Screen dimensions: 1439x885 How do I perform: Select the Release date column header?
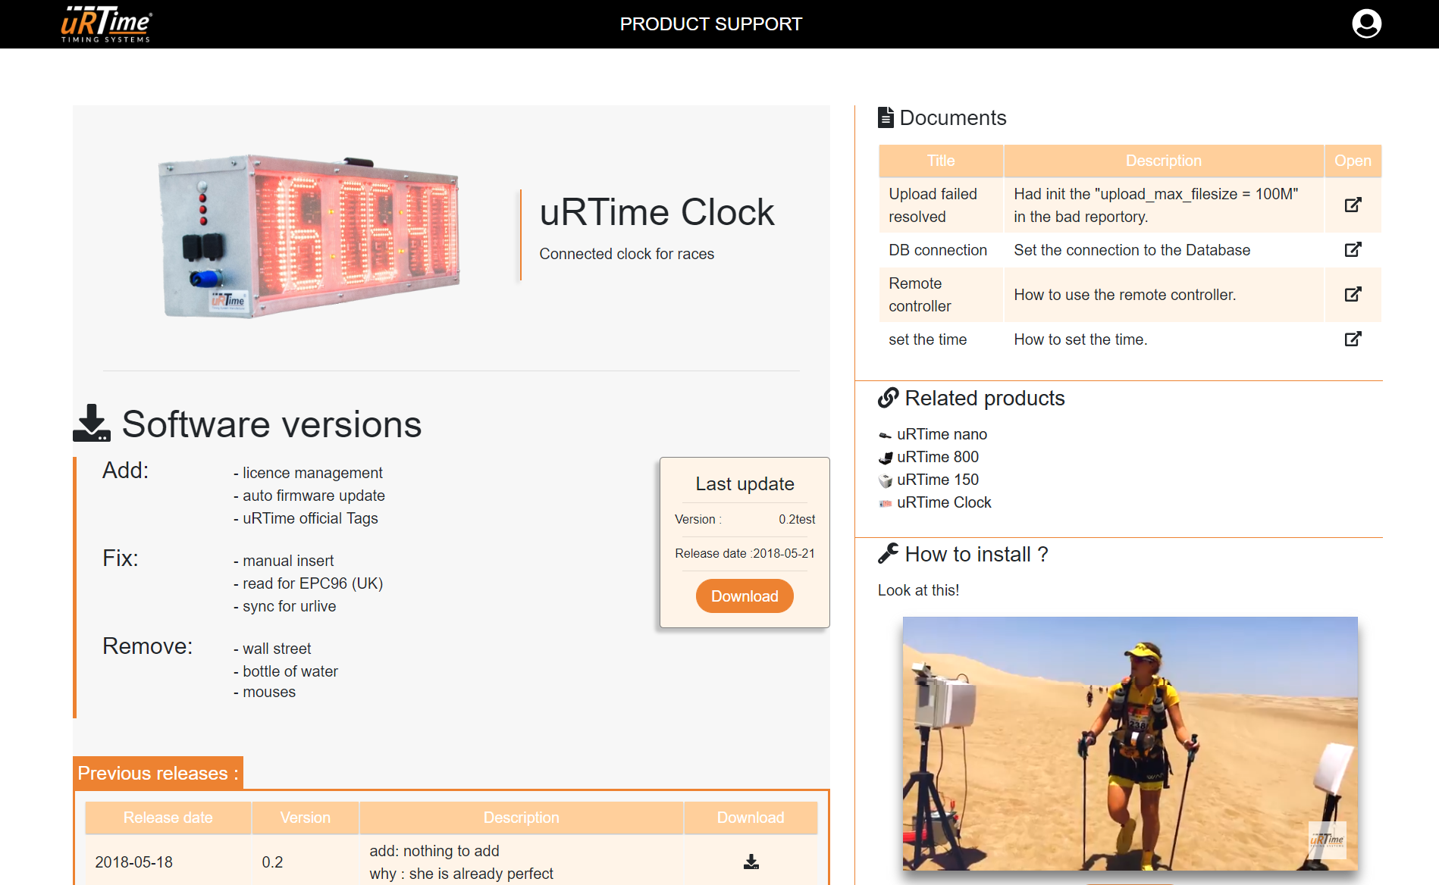pyautogui.click(x=168, y=818)
